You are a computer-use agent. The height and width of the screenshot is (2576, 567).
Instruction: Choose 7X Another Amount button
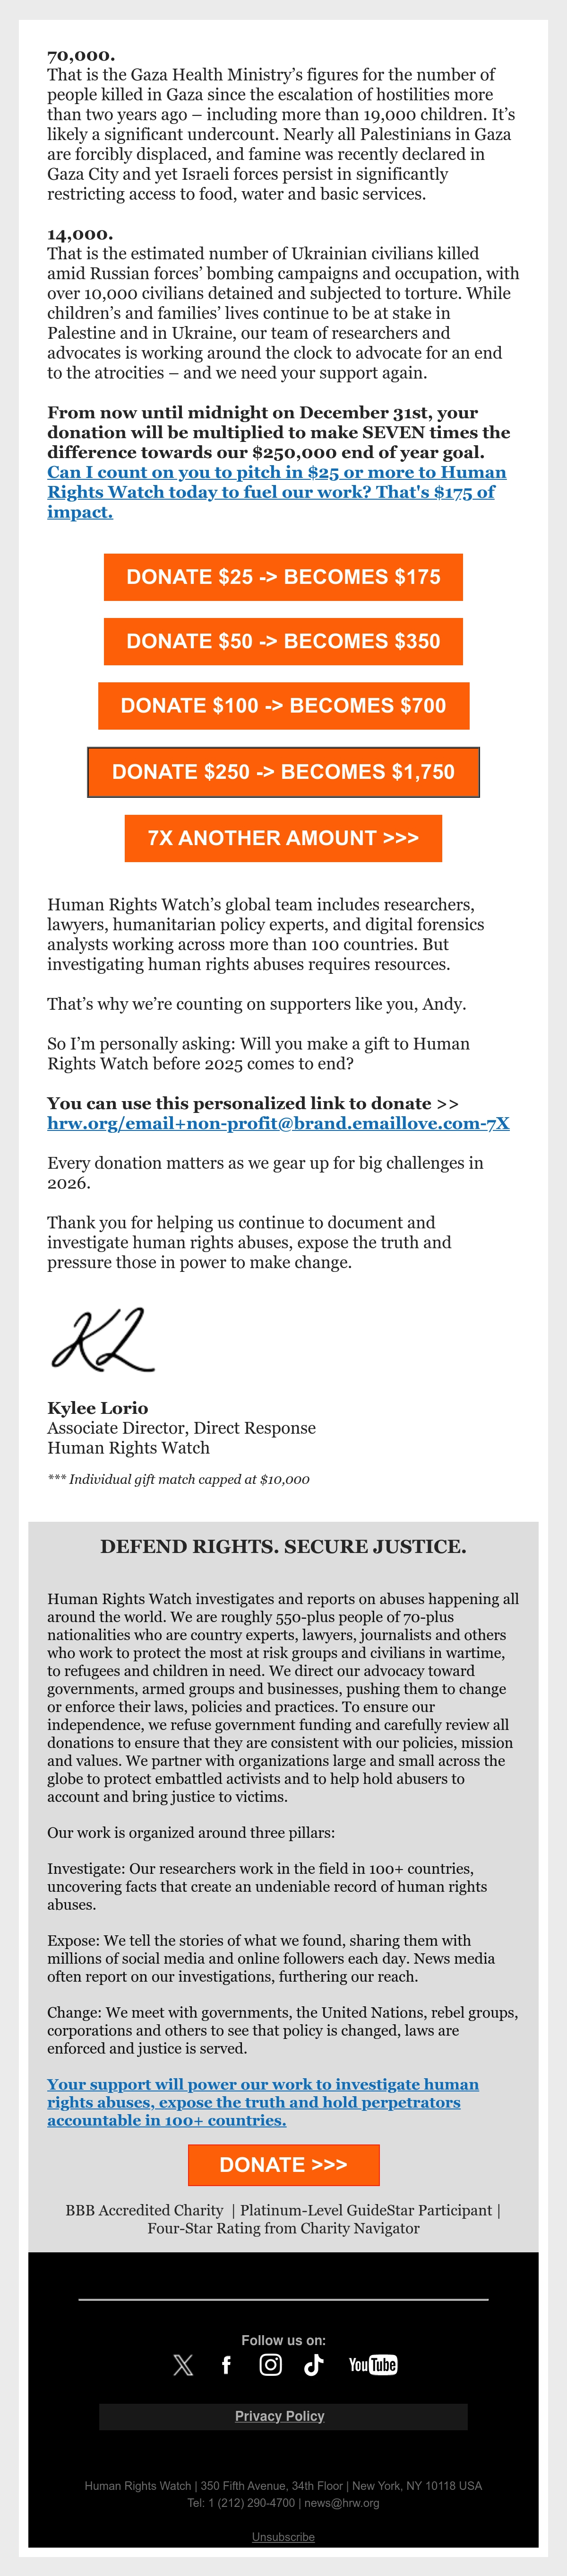point(283,838)
